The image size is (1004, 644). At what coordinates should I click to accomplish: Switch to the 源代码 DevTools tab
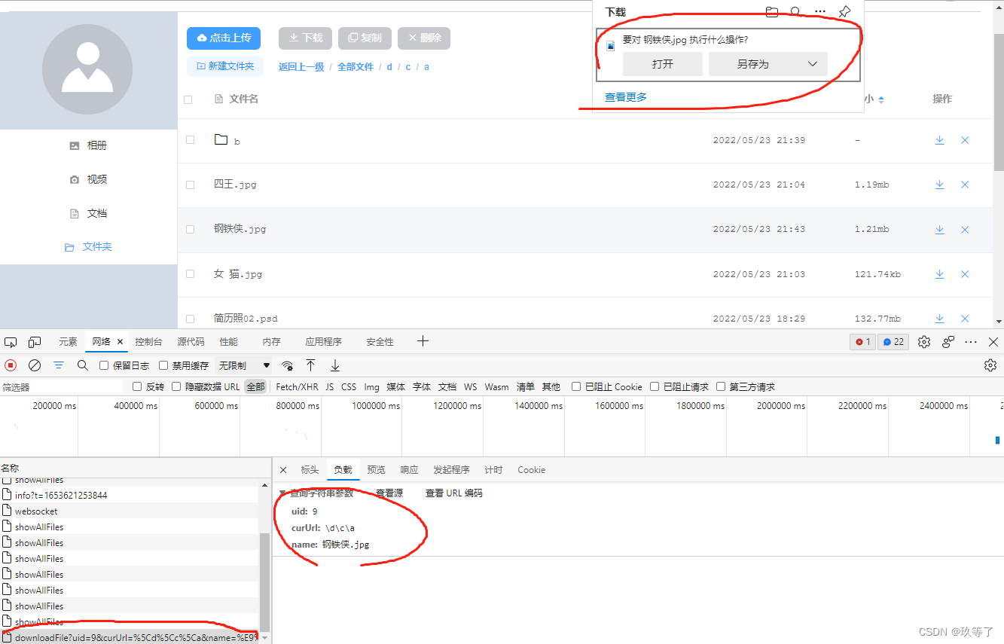[191, 342]
